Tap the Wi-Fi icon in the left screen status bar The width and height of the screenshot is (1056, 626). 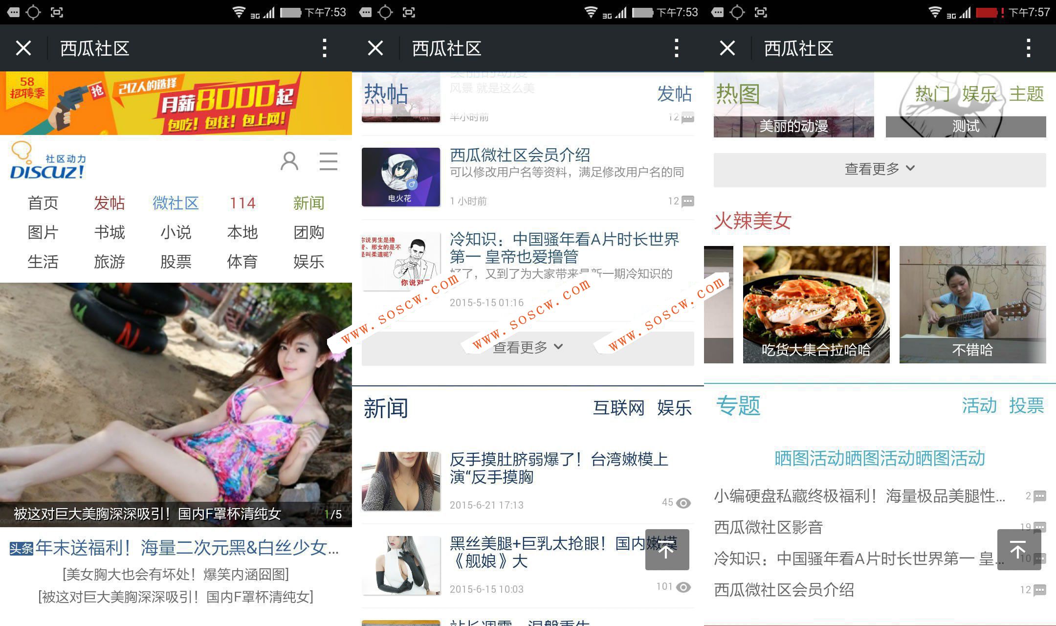click(x=239, y=12)
